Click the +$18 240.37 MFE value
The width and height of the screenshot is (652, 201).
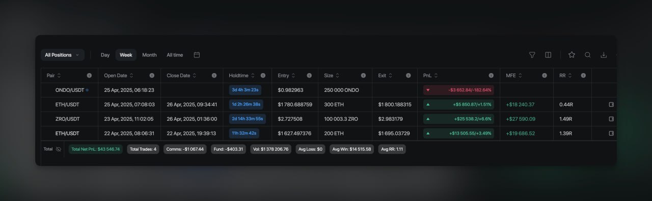pos(520,105)
